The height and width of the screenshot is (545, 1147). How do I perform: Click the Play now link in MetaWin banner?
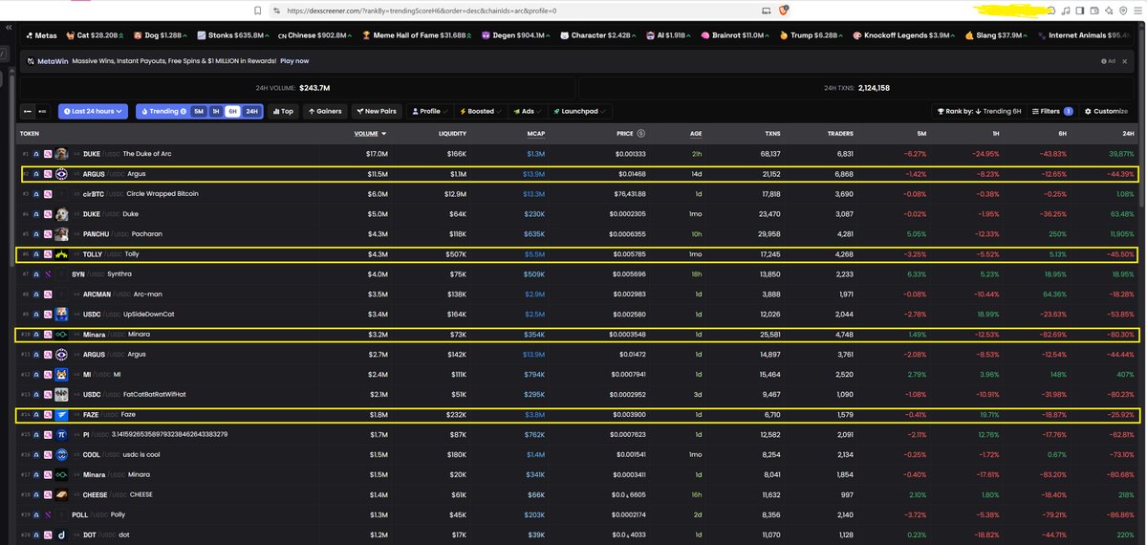point(294,60)
